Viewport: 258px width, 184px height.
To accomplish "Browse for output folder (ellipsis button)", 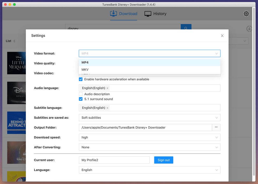I will (x=216, y=127).
